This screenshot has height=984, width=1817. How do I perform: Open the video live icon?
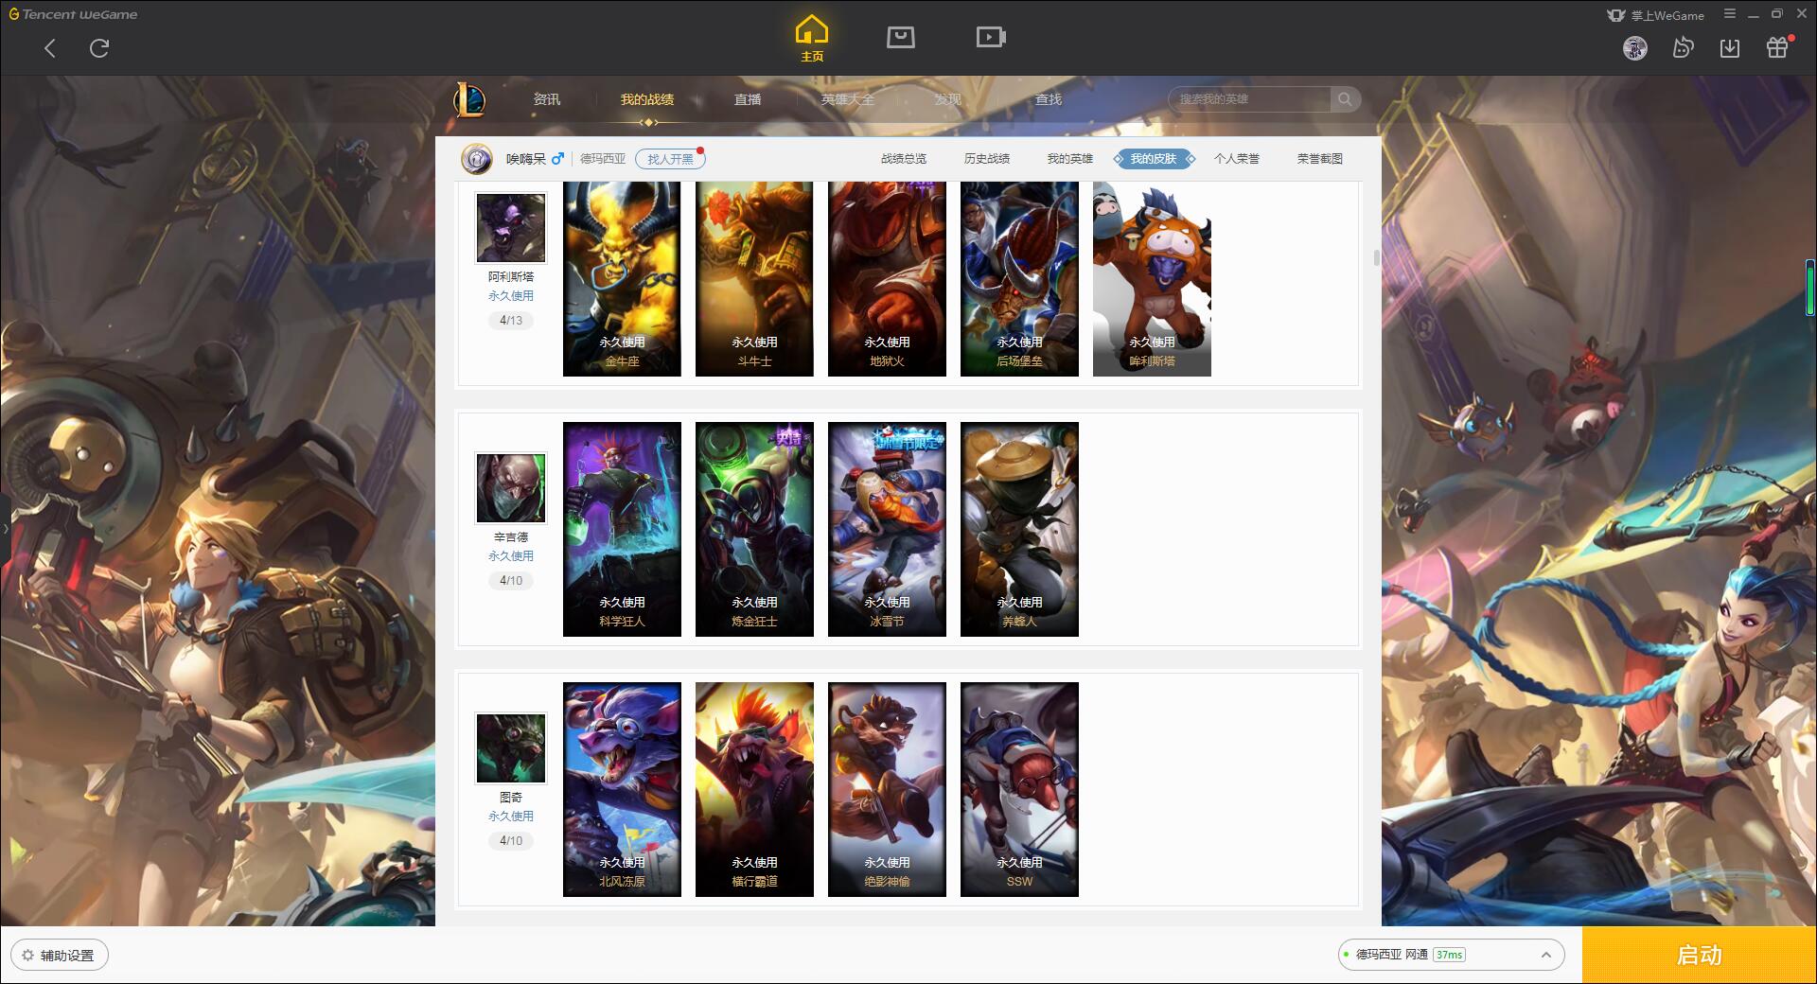(991, 38)
